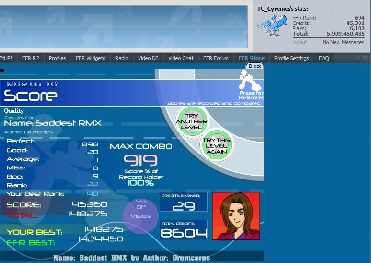371x263 pixels.
Task: Open the Video Chat page
Action: coord(181,58)
